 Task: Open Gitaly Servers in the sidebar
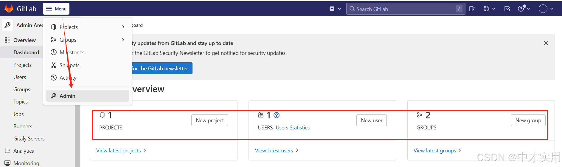click(x=29, y=138)
